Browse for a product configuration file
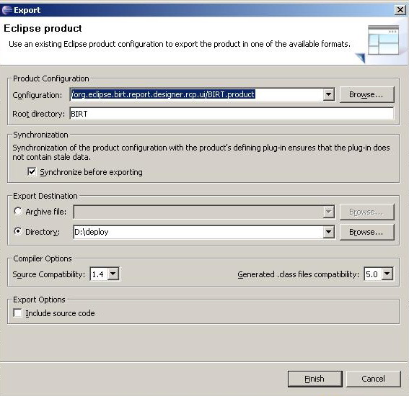This screenshot has height=396, width=409. [x=366, y=94]
